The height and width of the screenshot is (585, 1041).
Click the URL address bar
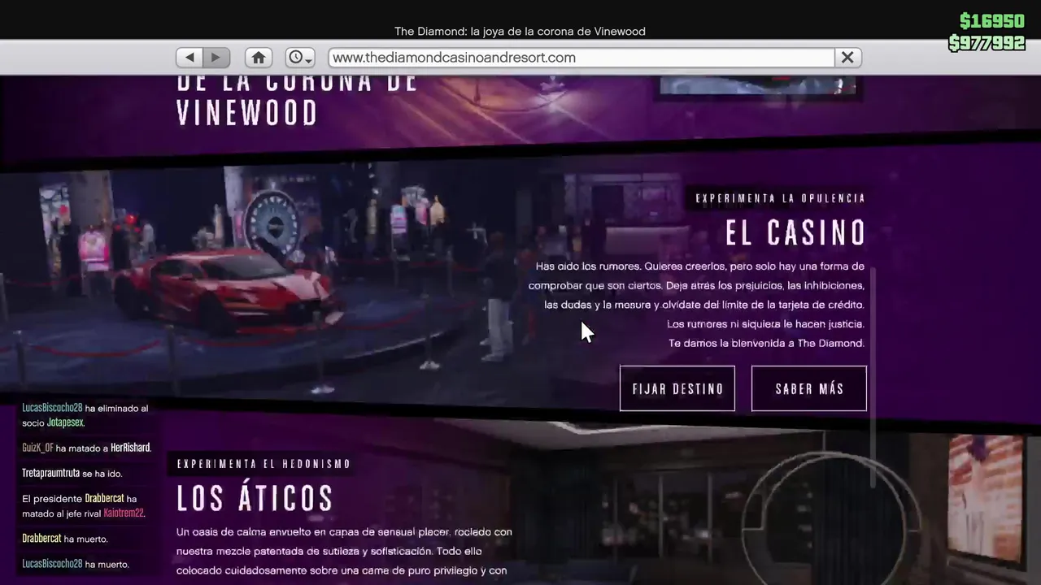[x=581, y=58]
